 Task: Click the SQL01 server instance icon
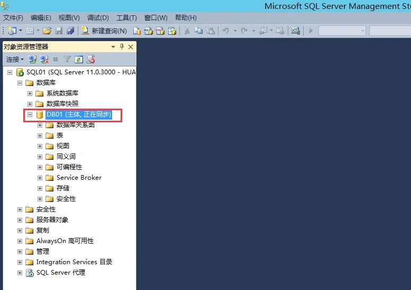pyautogui.click(x=20, y=72)
